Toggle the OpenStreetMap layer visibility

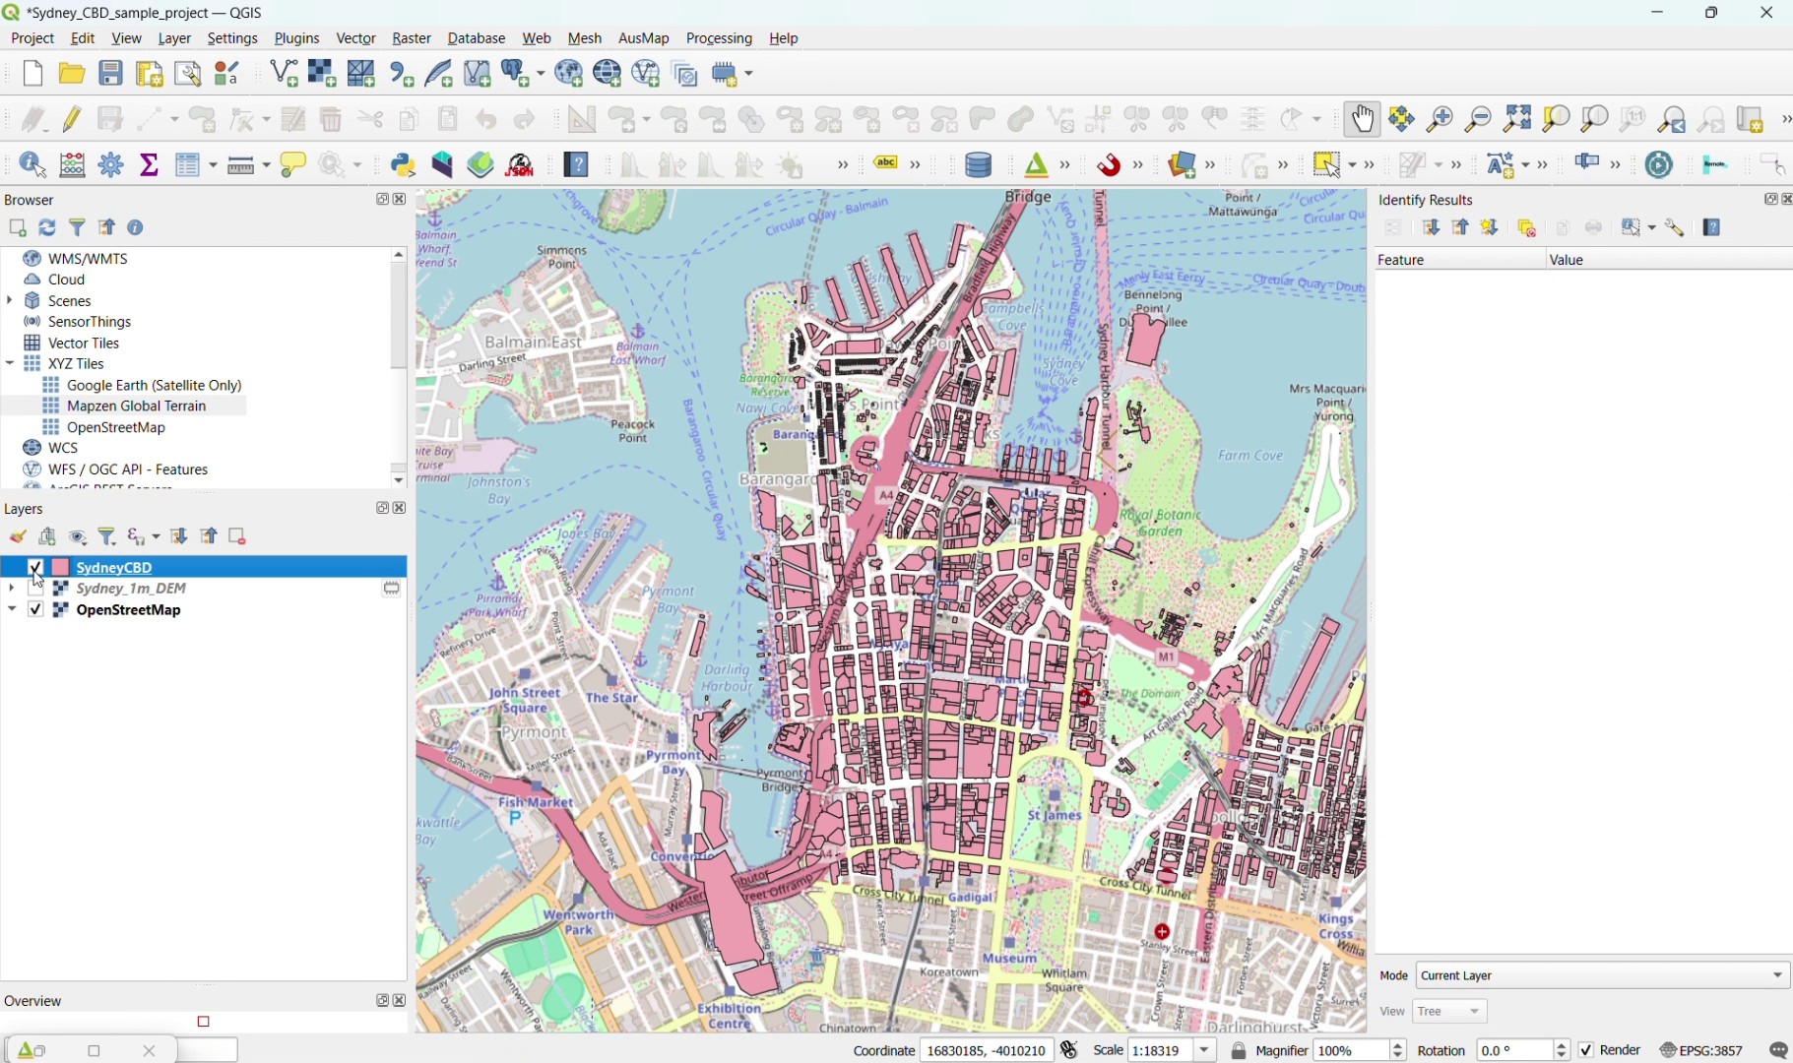point(34,610)
